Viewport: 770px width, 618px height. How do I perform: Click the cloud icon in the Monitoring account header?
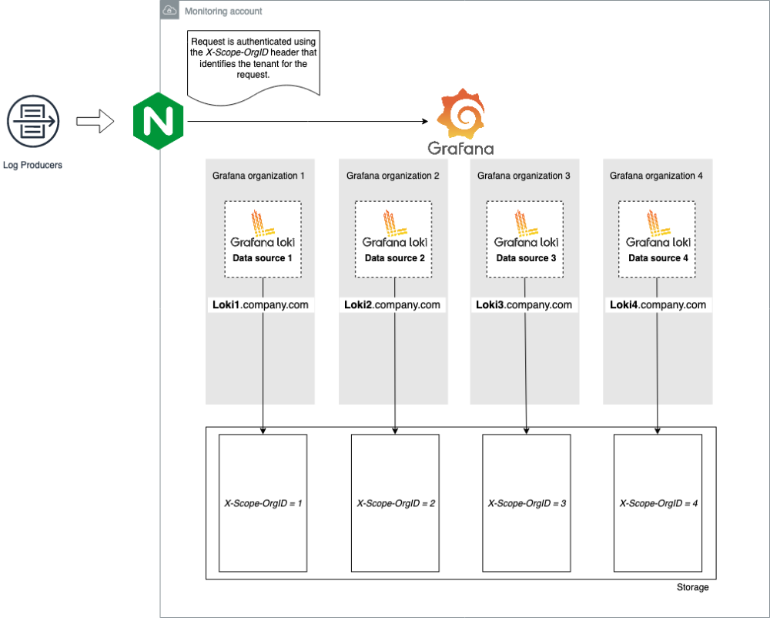(168, 11)
